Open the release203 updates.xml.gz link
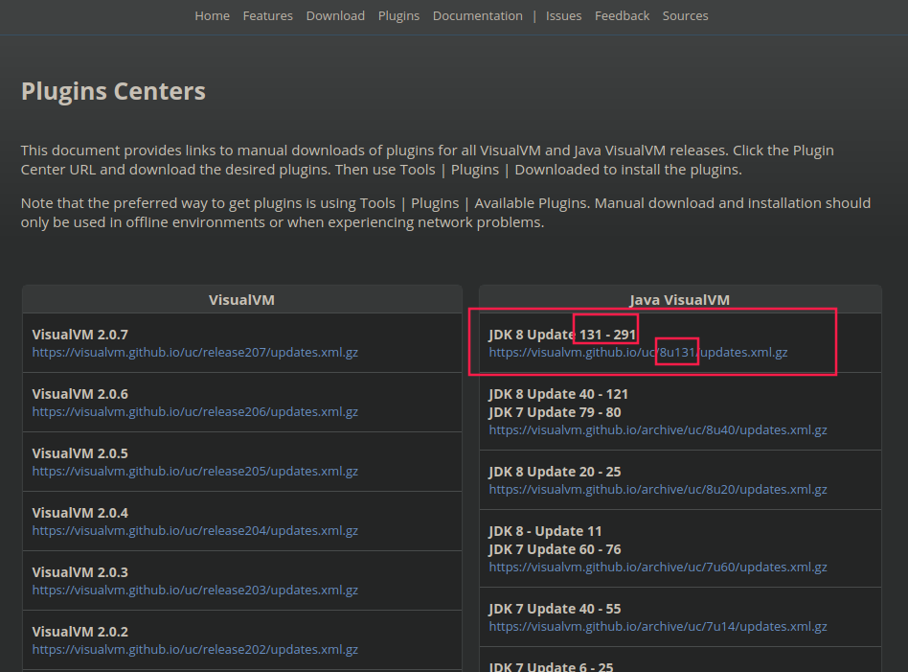This screenshot has height=672, width=908. [195, 590]
